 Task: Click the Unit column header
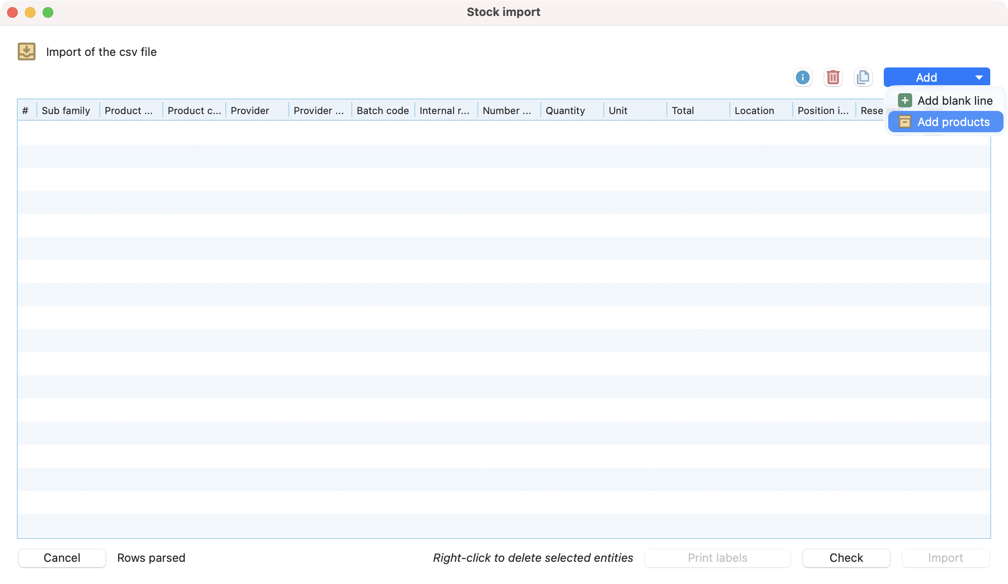[x=618, y=110]
